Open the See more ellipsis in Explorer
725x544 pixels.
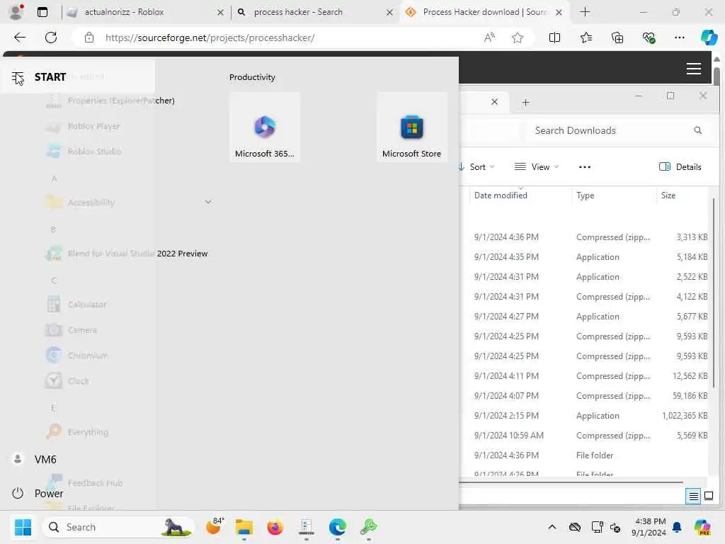584,167
